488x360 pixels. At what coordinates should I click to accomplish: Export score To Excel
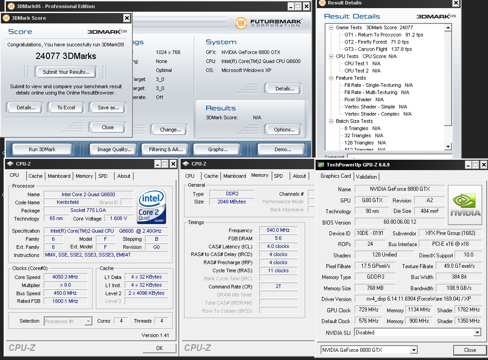pos(66,108)
